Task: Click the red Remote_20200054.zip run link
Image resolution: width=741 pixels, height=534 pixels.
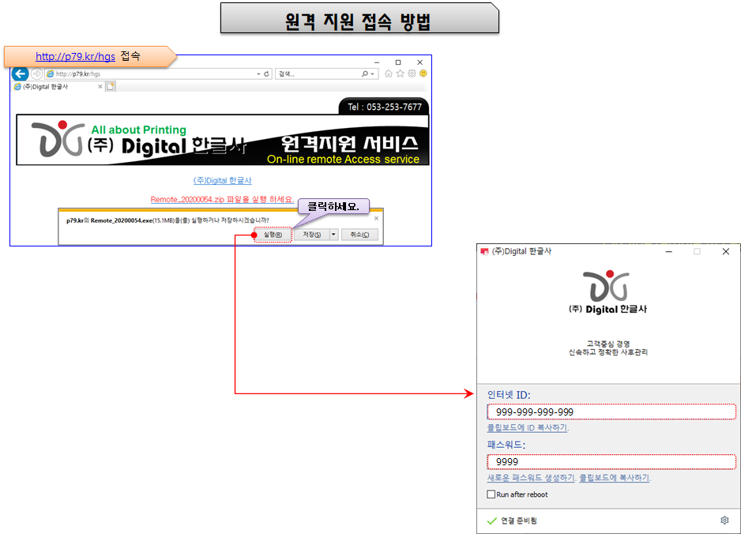Action: pyautogui.click(x=222, y=199)
